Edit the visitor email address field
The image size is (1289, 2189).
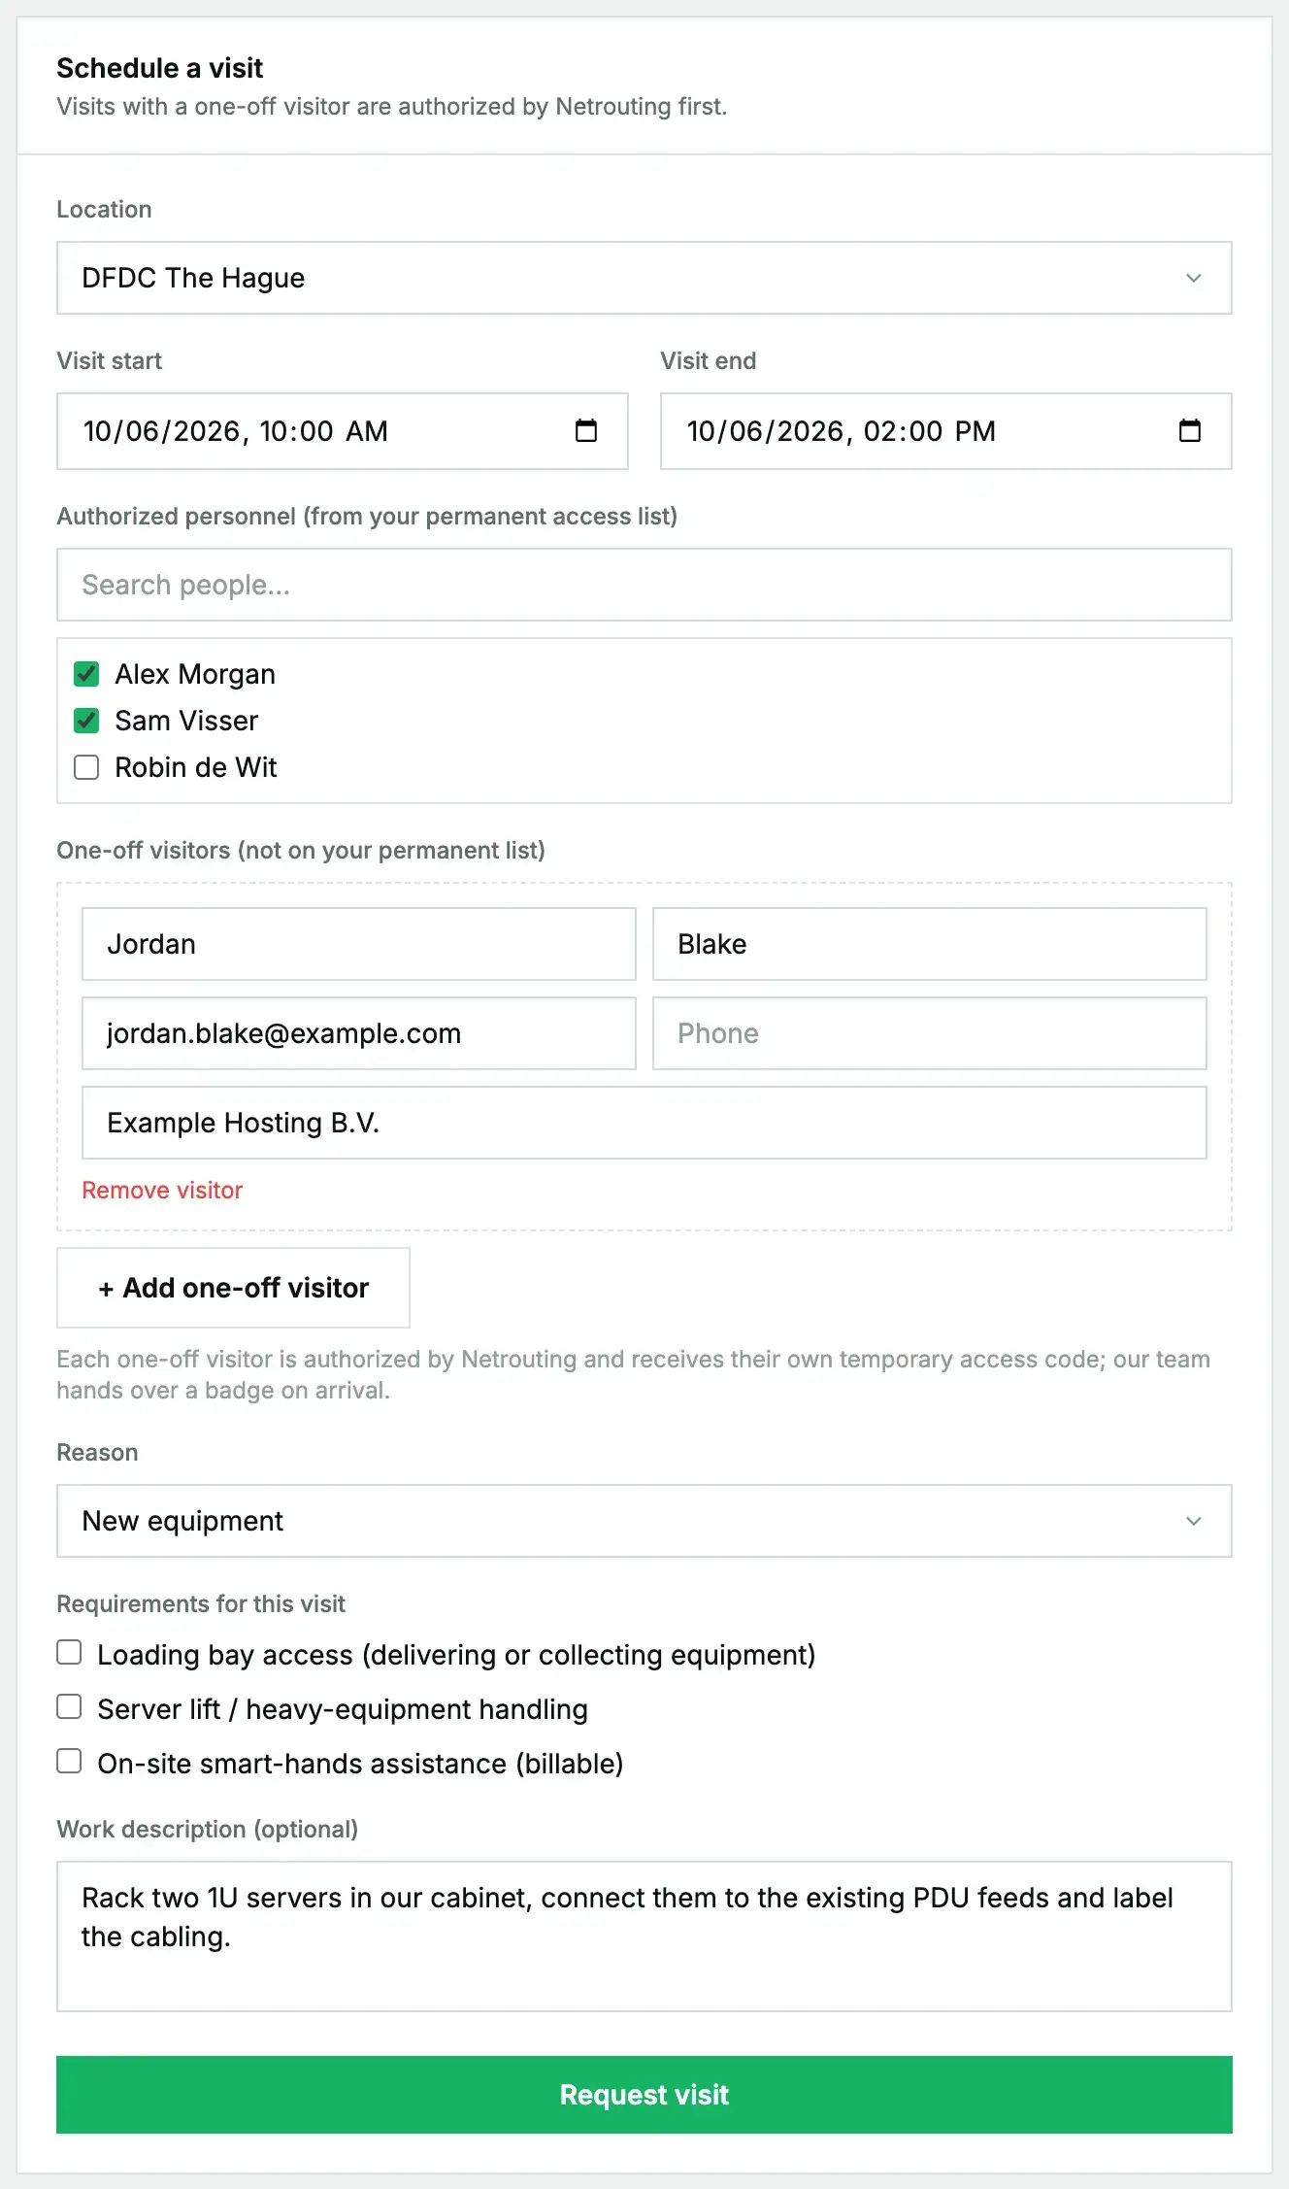(x=359, y=1033)
